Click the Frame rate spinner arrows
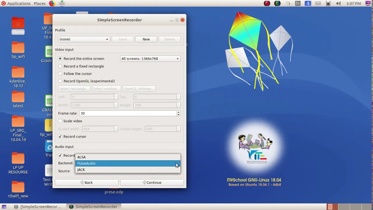The image size is (373, 210). click(x=178, y=113)
